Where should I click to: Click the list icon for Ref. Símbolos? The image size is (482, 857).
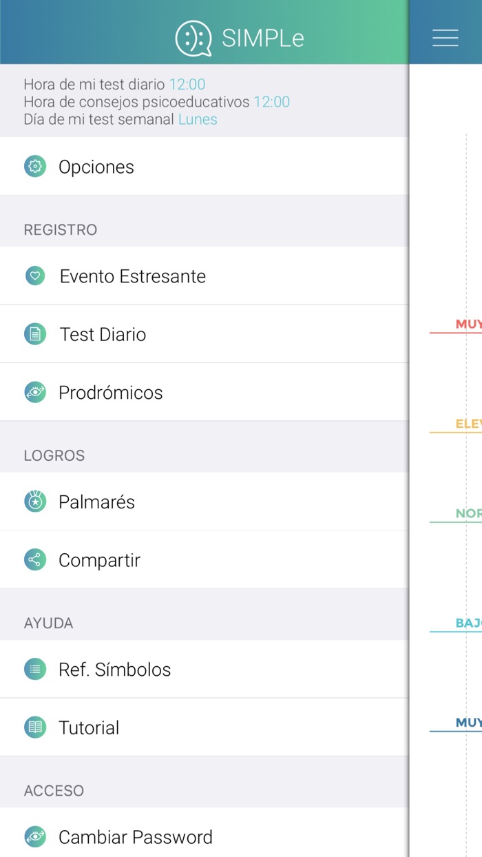[35, 669]
